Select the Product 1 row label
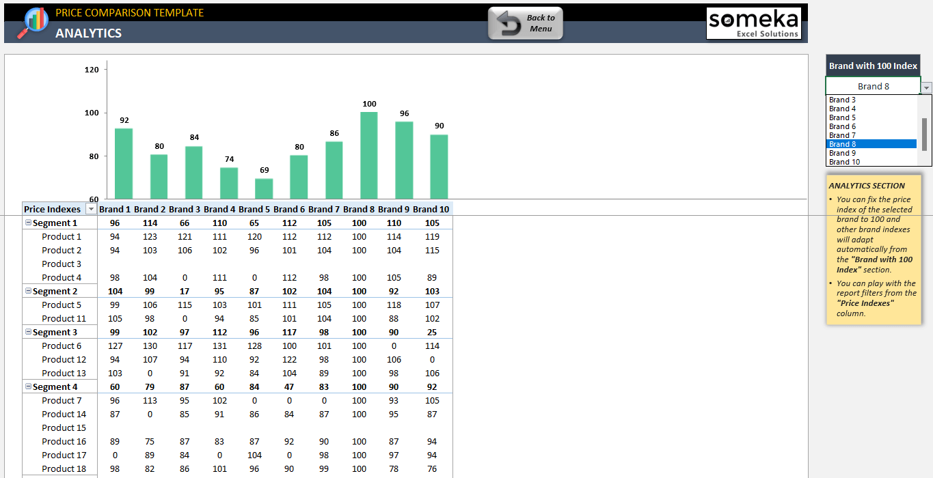The image size is (933, 478). point(62,236)
